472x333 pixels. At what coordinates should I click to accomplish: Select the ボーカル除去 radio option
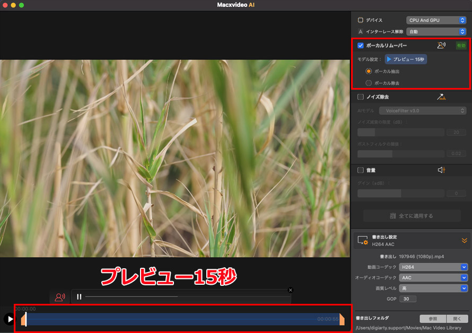[x=369, y=83]
